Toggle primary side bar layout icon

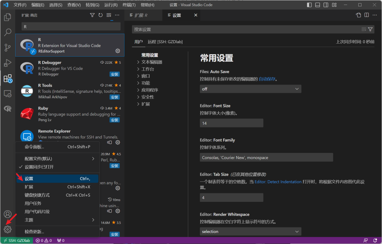pyautogui.click(x=309, y=5)
